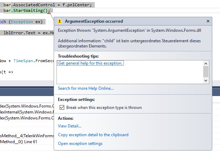Click the yellow warning icon in the dialog title
The image size is (220, 154).
tap(60, 21)
